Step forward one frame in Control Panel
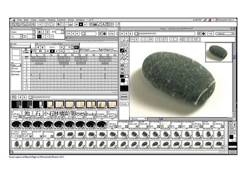 tap(42, 47)
